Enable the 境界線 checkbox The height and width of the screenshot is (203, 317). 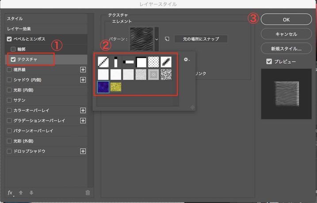click(x=9, y=70)
